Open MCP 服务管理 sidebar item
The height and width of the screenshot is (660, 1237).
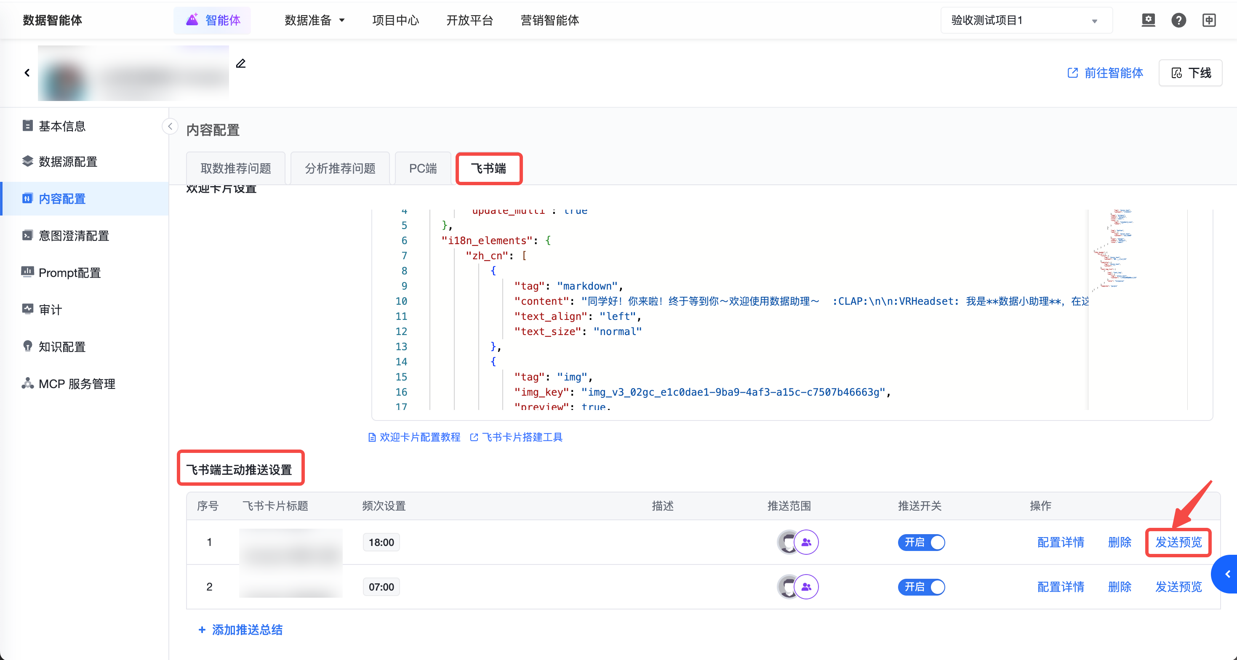[x=76, y=383]
